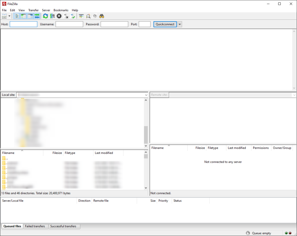The height and width of the screenshot is (236, 297).
Task: Search files with binoculars icon
Action: [102, 16]
